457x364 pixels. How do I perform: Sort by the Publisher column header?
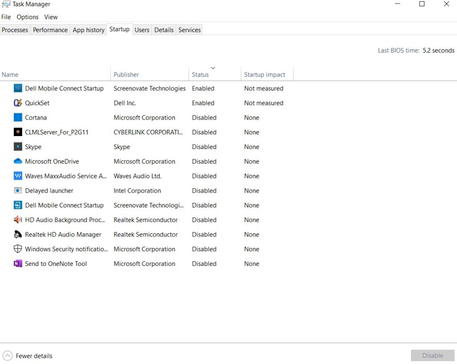tap(126, 74)
